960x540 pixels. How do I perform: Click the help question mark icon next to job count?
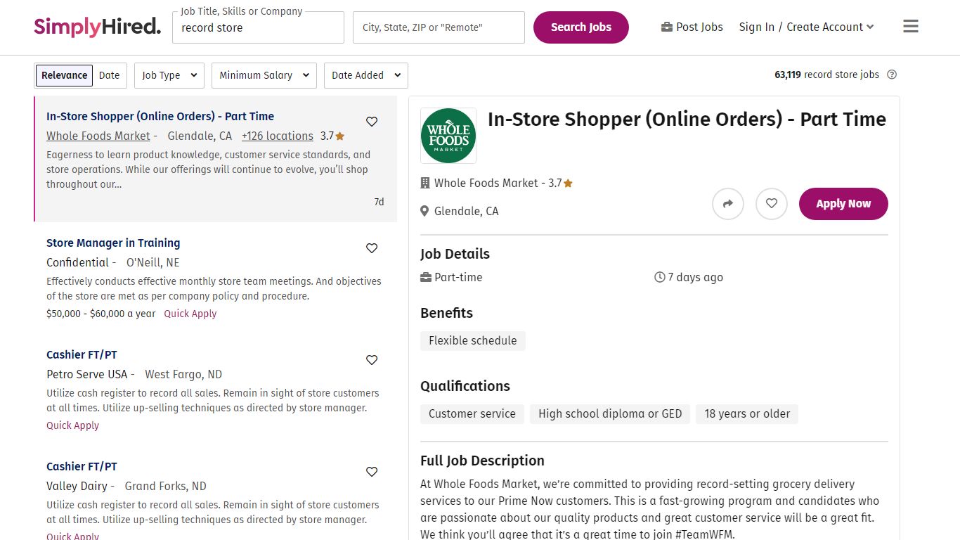pos(892,75)
